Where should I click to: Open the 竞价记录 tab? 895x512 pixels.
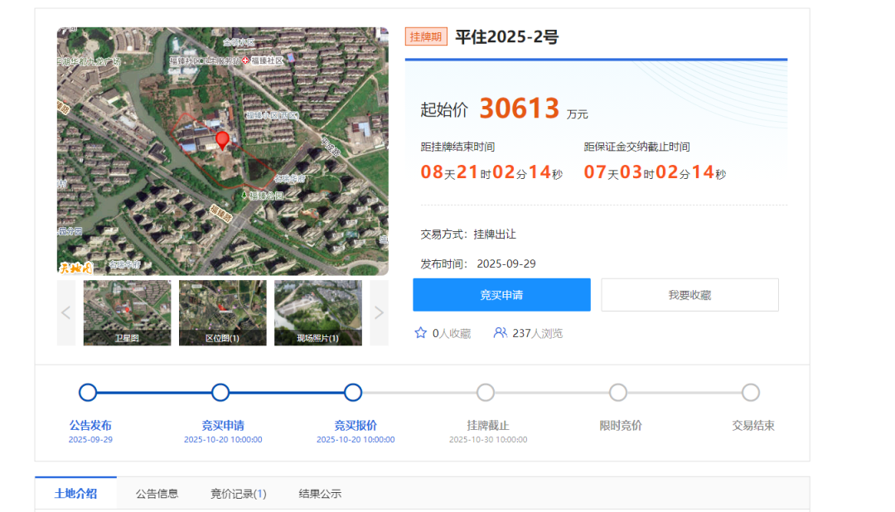tap(238, 494)
